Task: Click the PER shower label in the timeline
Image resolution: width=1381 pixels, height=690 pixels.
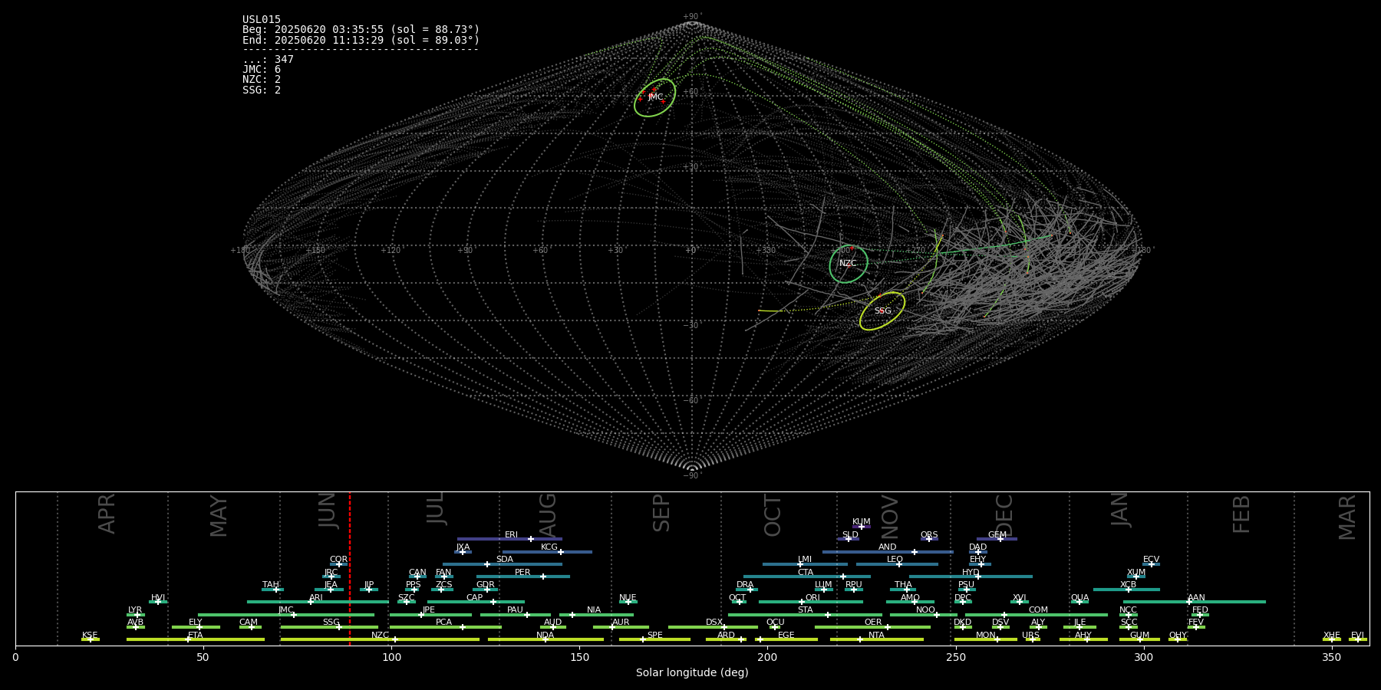Action: click(522, 573)
